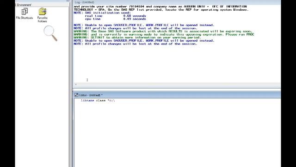Click the log line starting 'TECHNOLOGY - SFA'
296x167 pixels.
pyautogui.click(x=161, y=10)
